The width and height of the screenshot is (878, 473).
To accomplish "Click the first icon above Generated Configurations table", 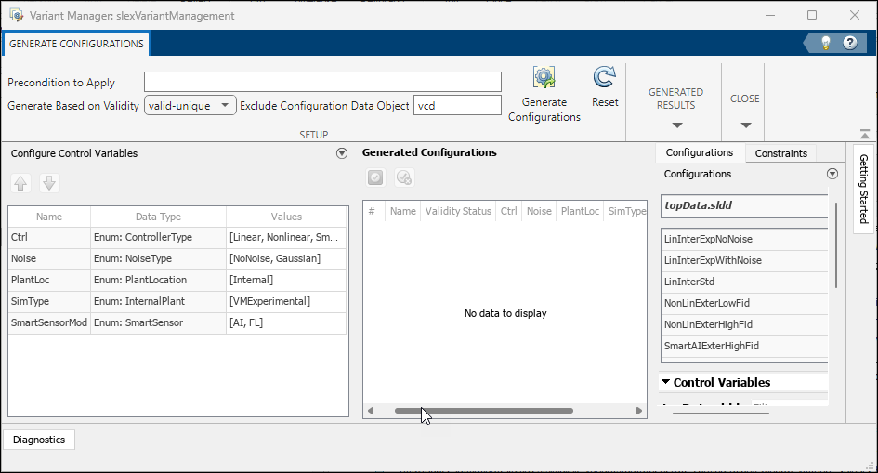I will (x=375, y=177).
